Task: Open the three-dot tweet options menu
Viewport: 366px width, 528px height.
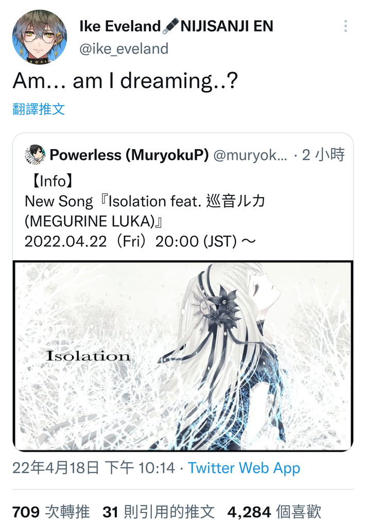Action: pos(345,26)
